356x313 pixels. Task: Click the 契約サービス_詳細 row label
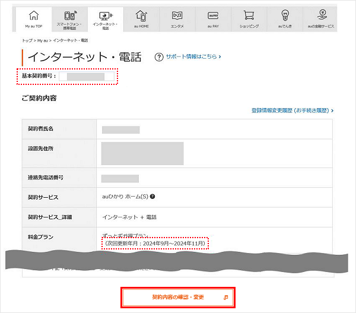pyautogui.click(x=50, y=217)
